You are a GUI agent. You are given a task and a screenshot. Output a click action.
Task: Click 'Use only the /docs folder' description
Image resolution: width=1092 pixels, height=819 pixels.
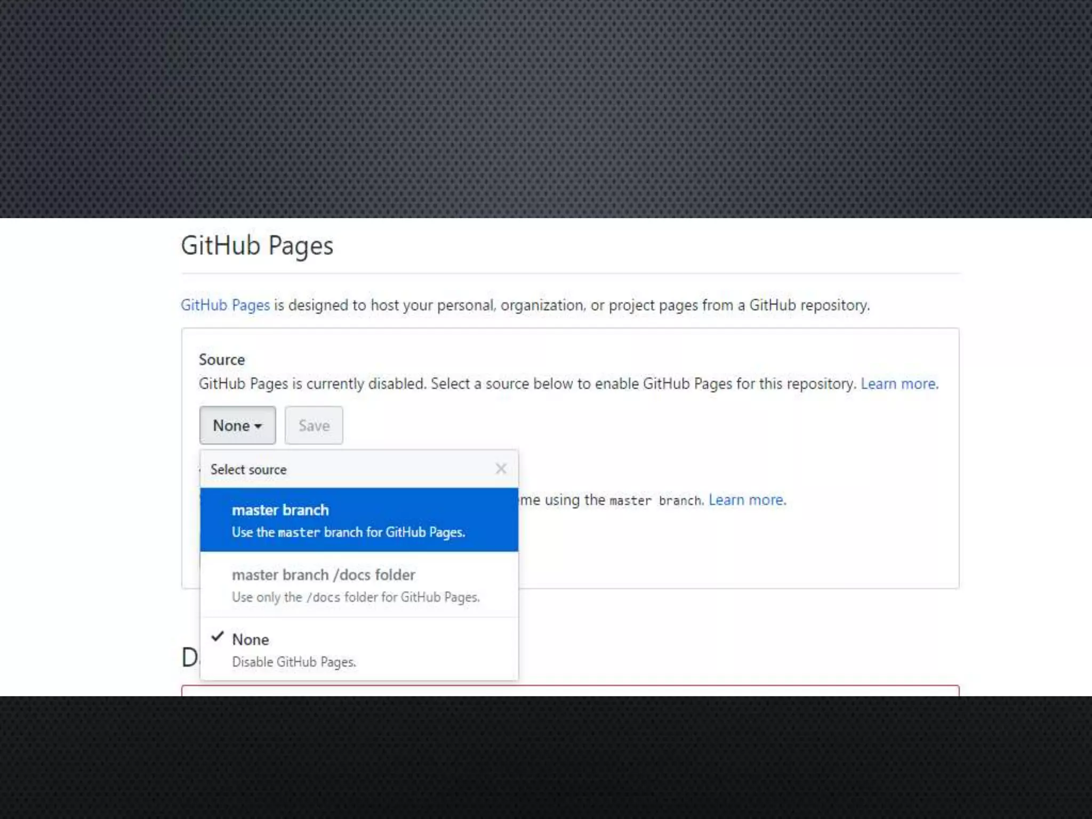(x=356, y=597)
